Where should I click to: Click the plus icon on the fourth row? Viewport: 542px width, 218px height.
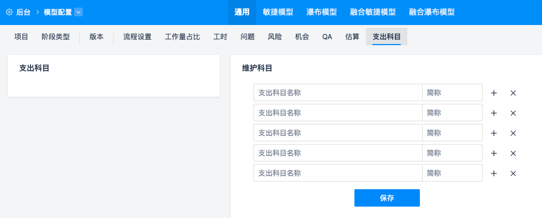coord(494,153)
